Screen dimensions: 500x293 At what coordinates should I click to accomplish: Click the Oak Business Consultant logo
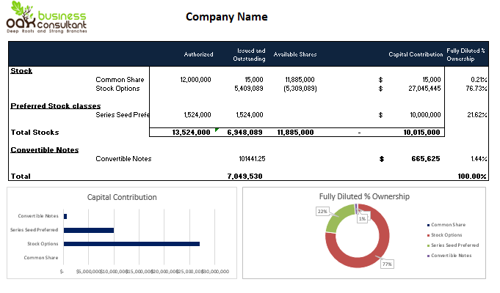point(46,21)
